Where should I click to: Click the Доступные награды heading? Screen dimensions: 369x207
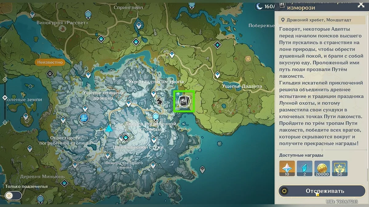point(301,155)
